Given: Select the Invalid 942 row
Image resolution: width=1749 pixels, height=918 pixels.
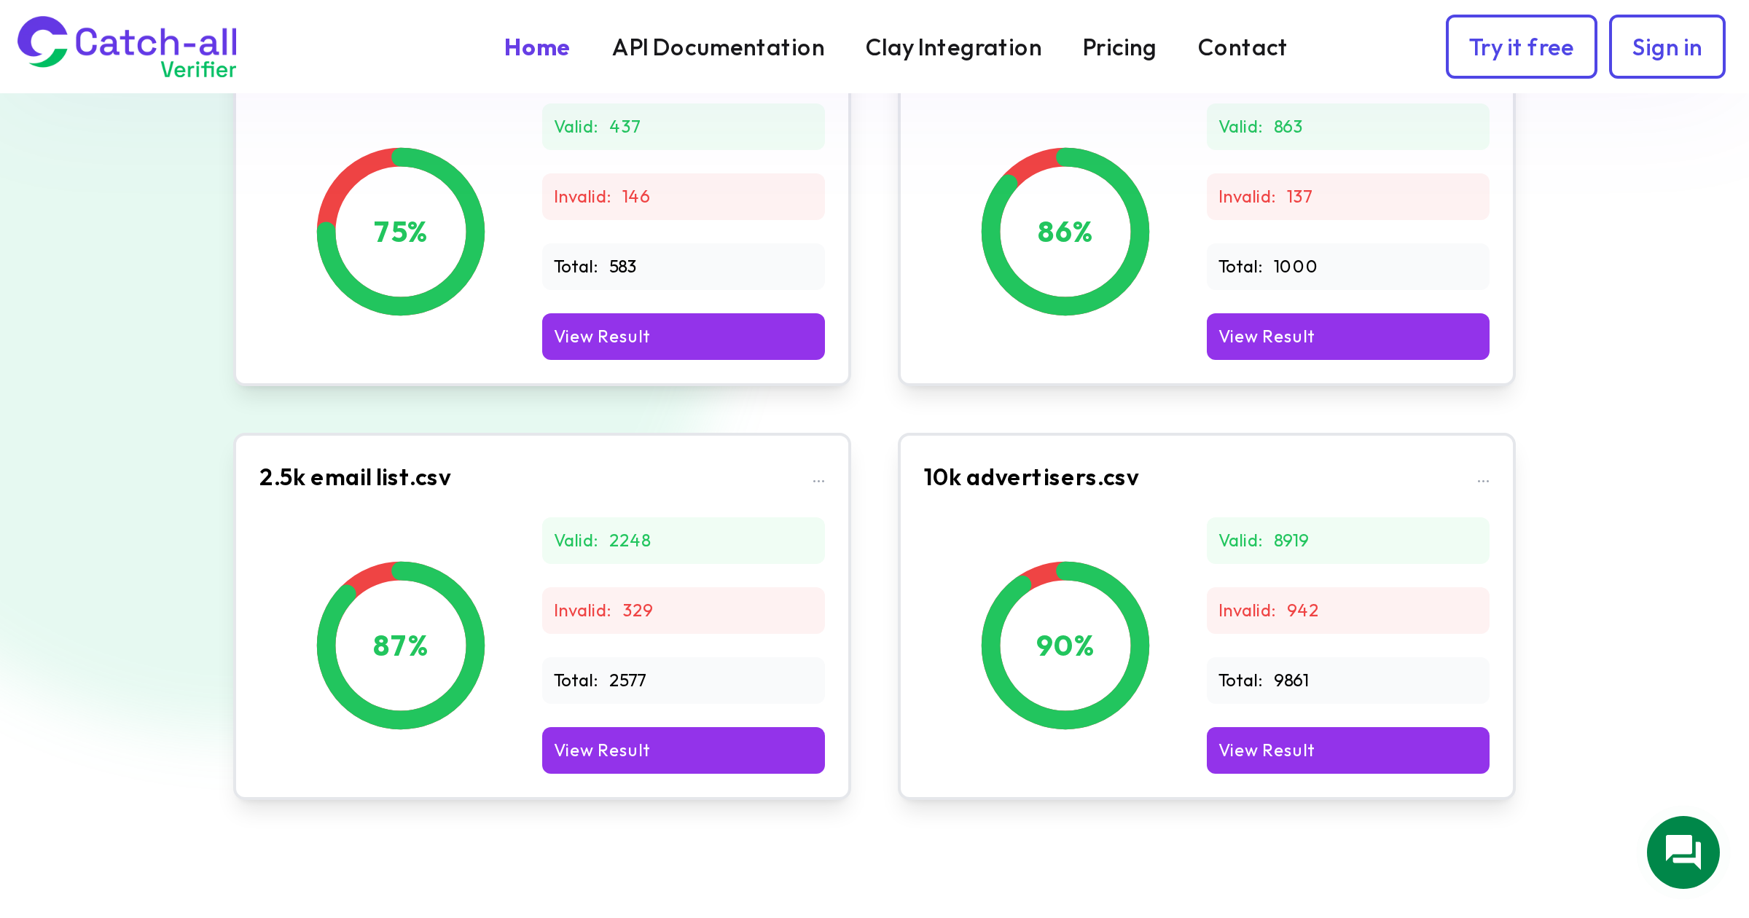Looking at the screenshot, I should pos(1347,611).
